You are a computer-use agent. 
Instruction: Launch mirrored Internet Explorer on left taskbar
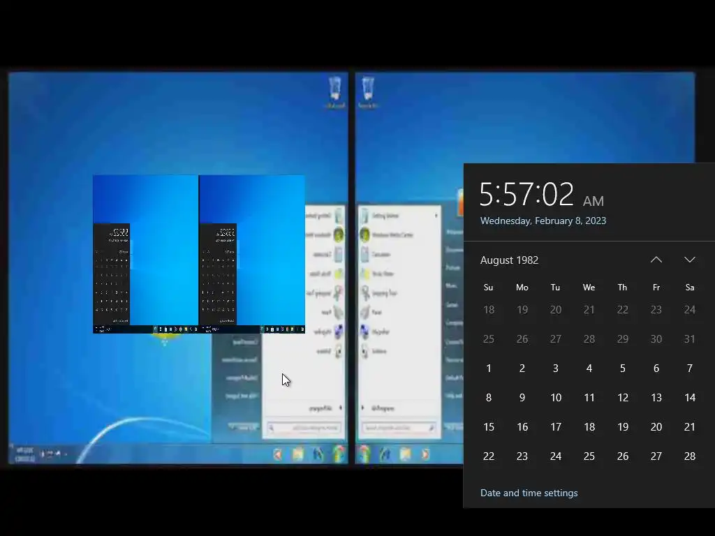(x=318, y=454)
